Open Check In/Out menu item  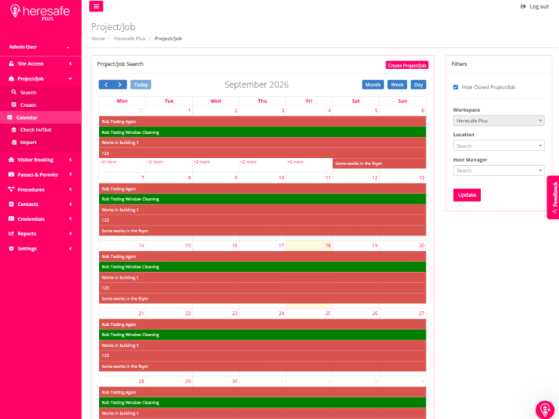pyautogui.click(x=36, y=129)
